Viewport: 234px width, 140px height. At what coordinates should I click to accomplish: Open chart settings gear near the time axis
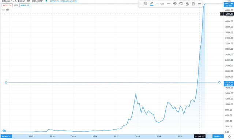tap(229, 136)
